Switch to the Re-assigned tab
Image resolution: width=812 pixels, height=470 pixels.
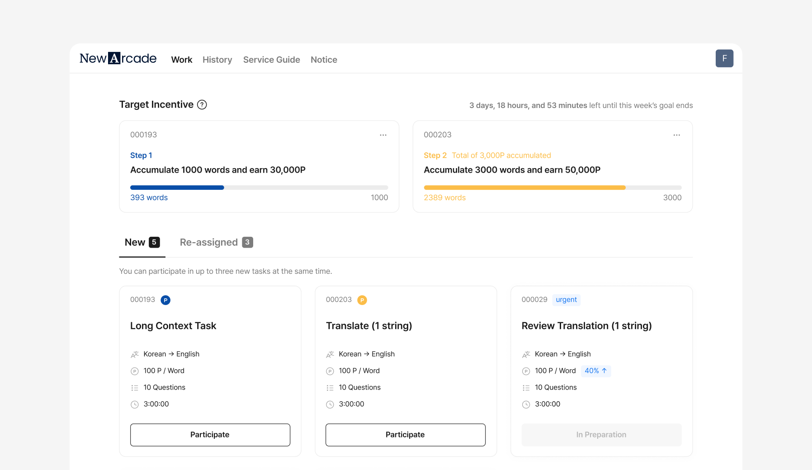(216, 242)
